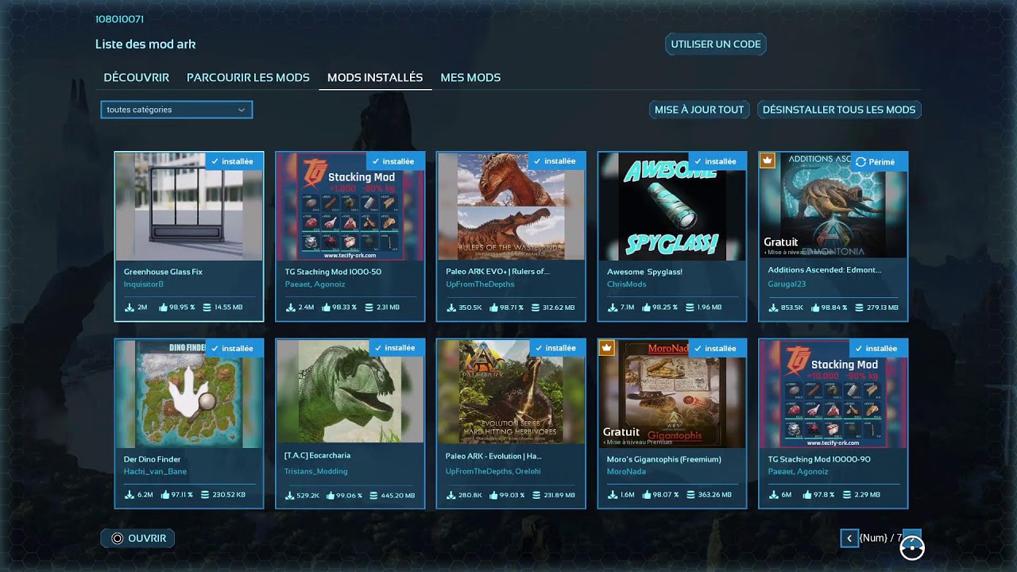1017x572 pixels.
Task: Click the Périmé badge on Additions Ascended
Action: pos(879,162)
